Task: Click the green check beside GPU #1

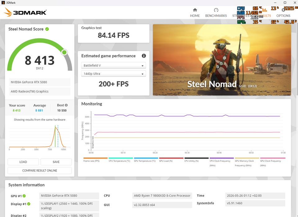Action: pos(24,196)
